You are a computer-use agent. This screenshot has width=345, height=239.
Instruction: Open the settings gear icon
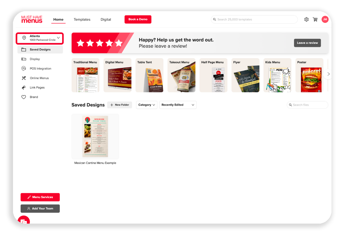pyautogui.click(x=307, y=19)
